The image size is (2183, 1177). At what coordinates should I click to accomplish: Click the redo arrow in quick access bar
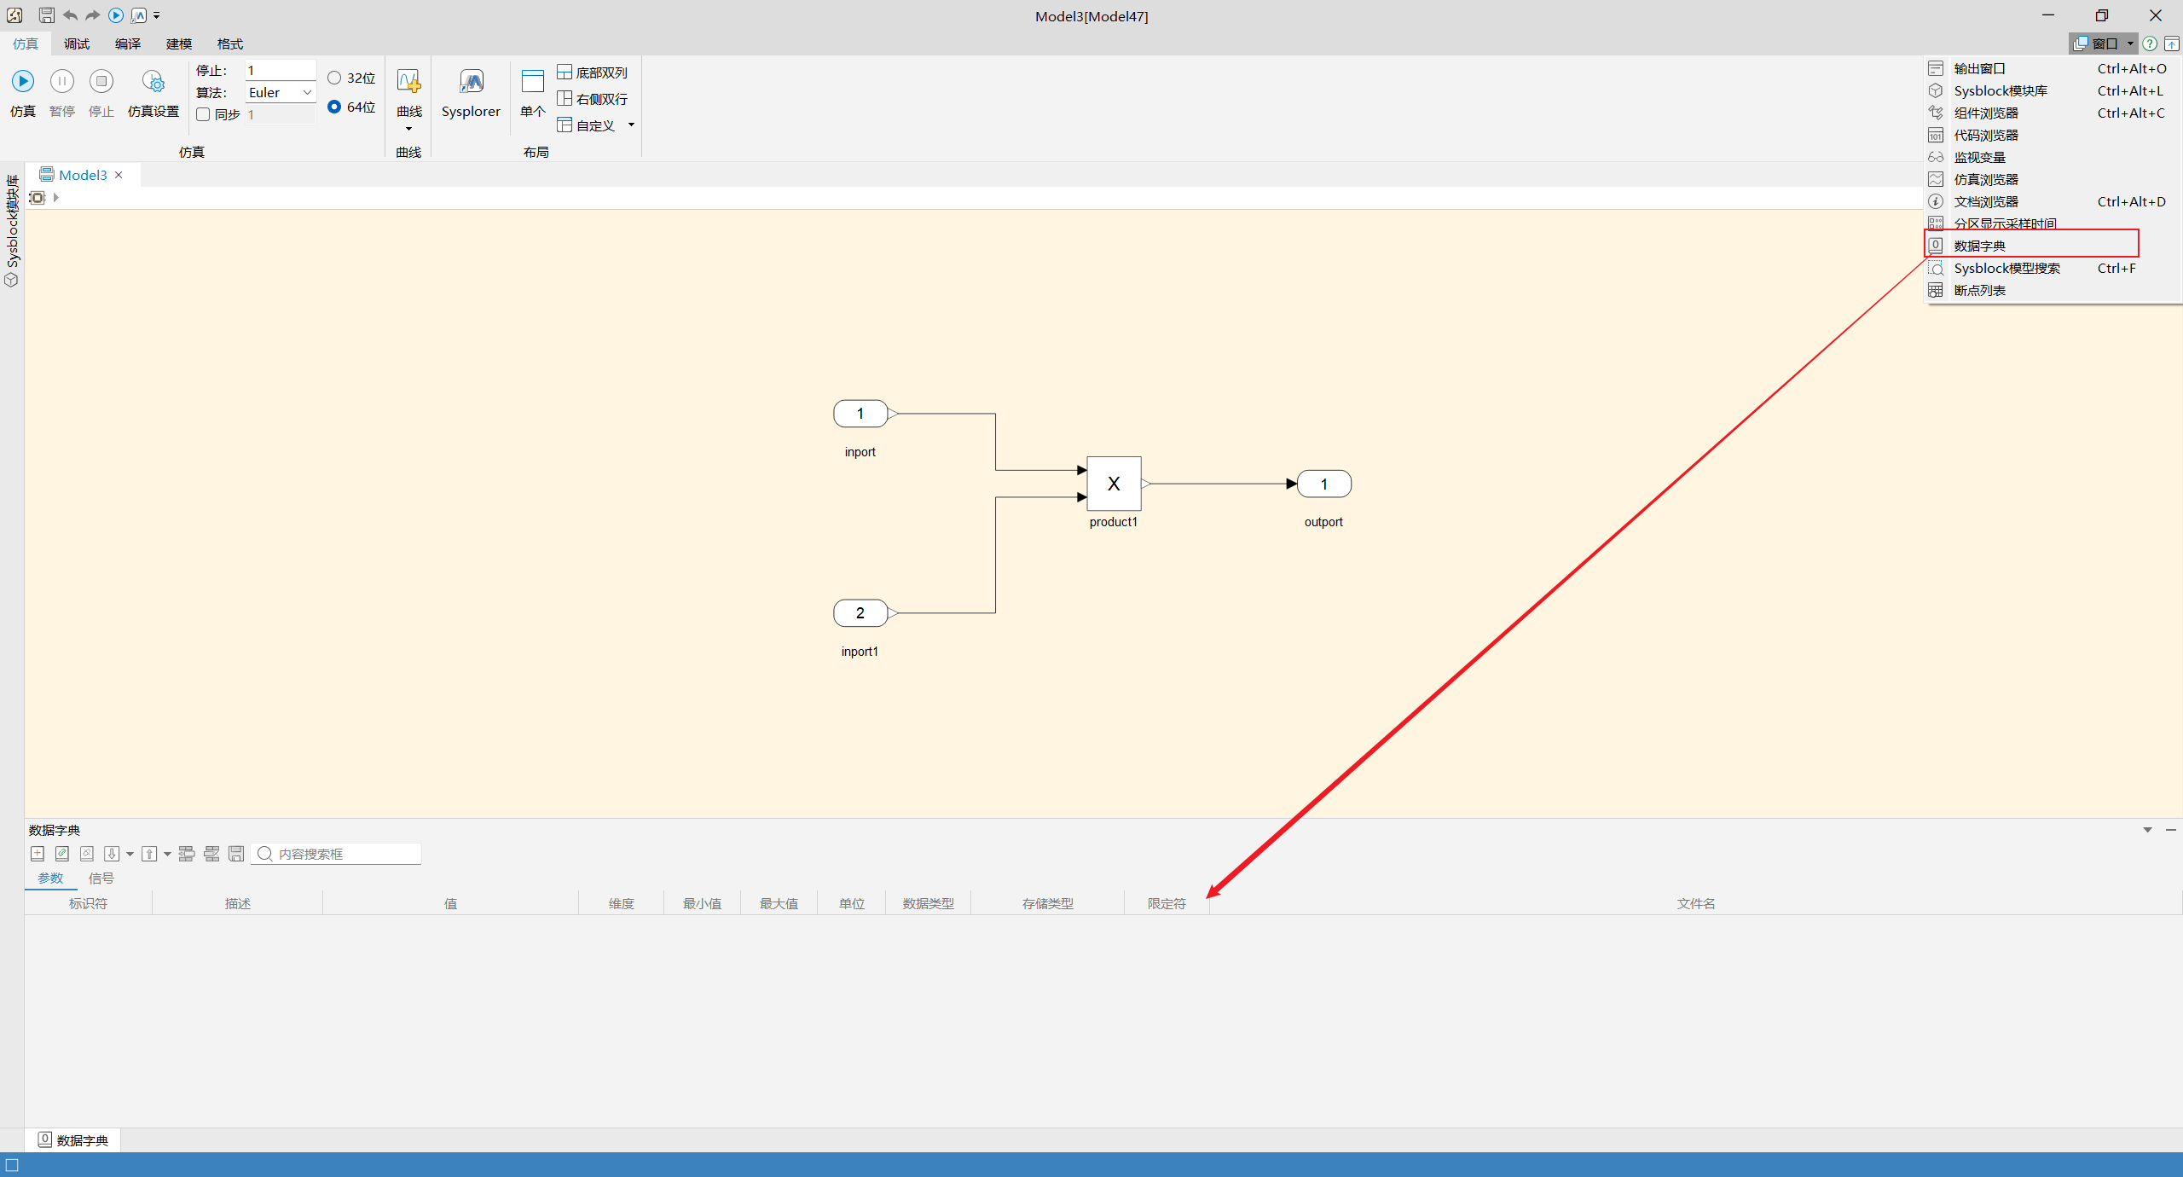(x=92, y=15)
